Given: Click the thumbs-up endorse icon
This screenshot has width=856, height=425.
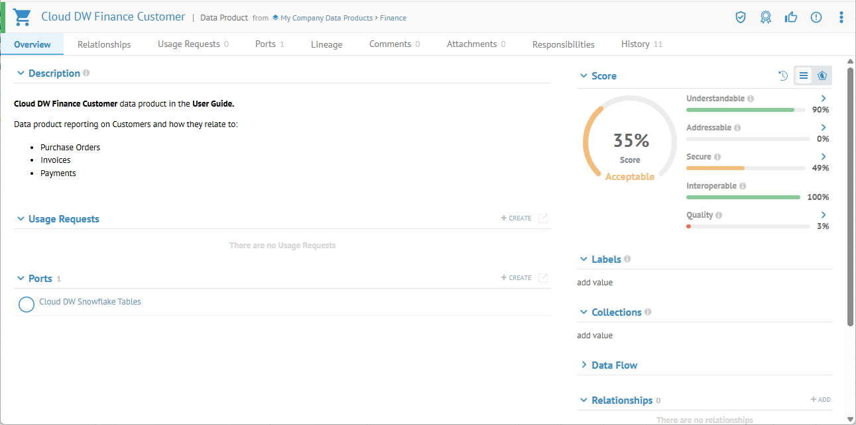Looking at the screenshot, I should (791, 17).
